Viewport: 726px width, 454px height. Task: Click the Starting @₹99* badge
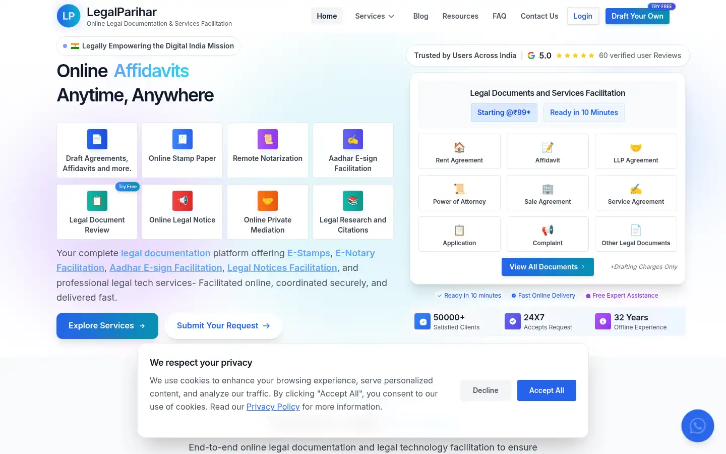point(504,112)
